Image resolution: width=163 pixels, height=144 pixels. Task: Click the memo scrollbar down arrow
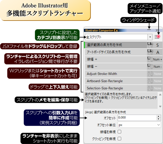[160, 107]
